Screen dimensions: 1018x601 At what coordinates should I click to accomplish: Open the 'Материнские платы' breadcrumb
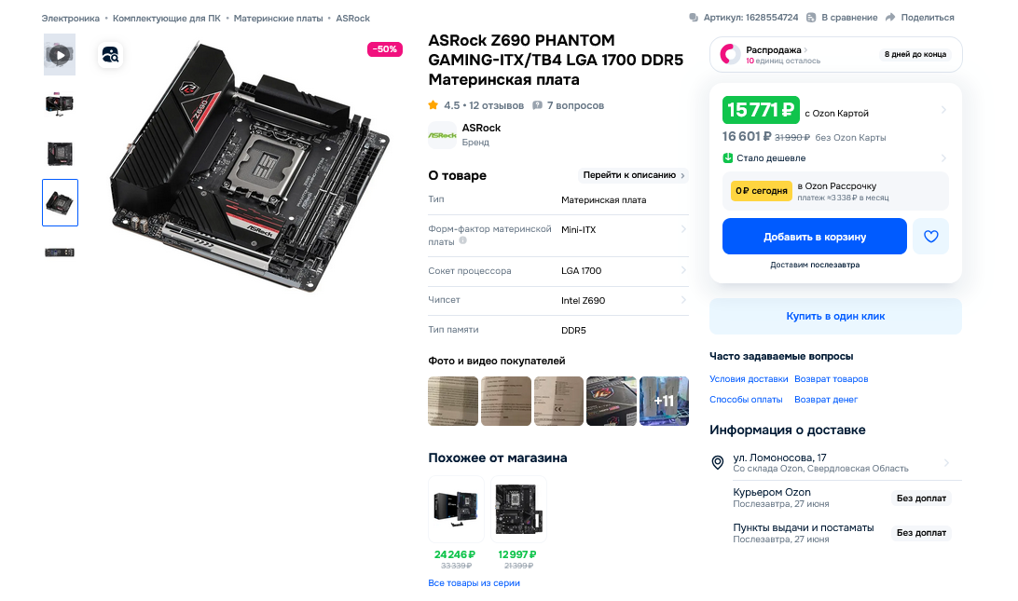coord(278,19)
